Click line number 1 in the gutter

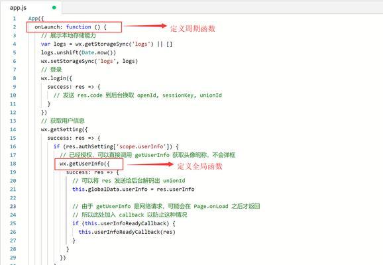coord(14,19)
